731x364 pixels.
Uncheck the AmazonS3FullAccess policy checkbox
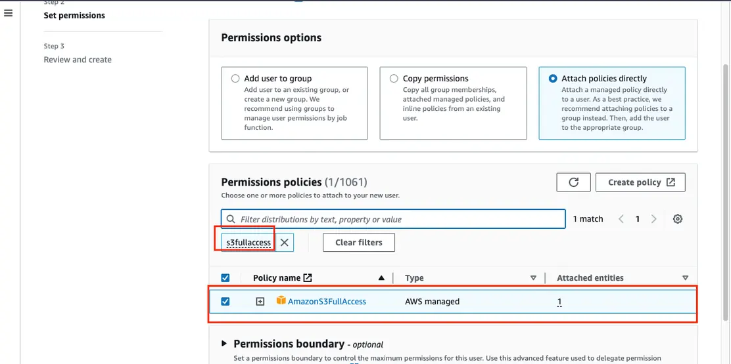(x=225, y=302)
